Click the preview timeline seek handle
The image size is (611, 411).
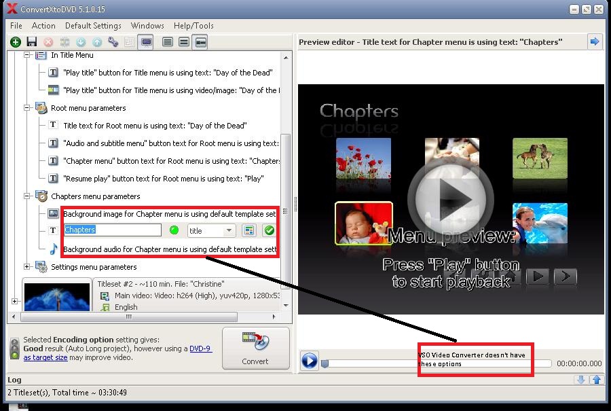[x=325, y=363]
